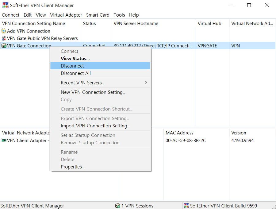Minimize the SoftEther VPN Client Manager window

231,5
